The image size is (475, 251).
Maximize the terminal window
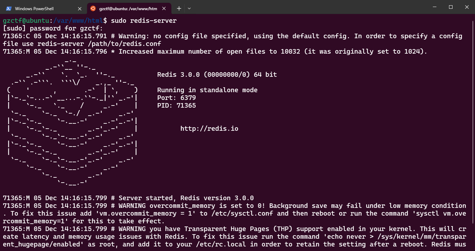pos(451,7)
